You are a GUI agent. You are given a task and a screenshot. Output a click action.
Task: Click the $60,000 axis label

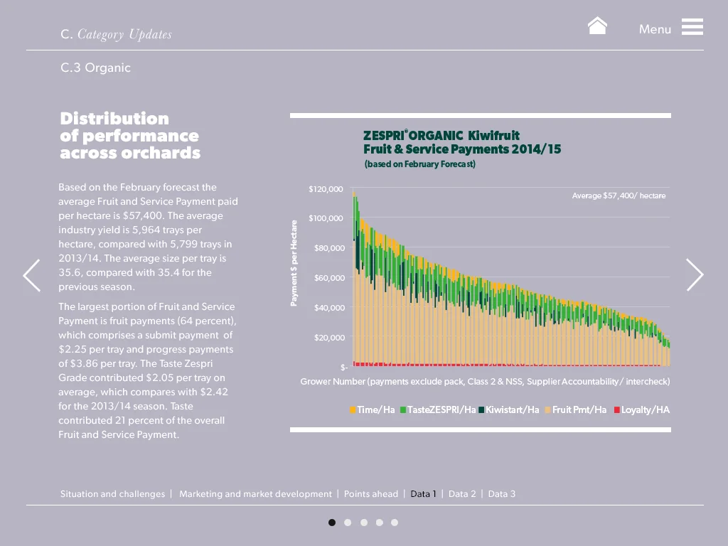329,278
